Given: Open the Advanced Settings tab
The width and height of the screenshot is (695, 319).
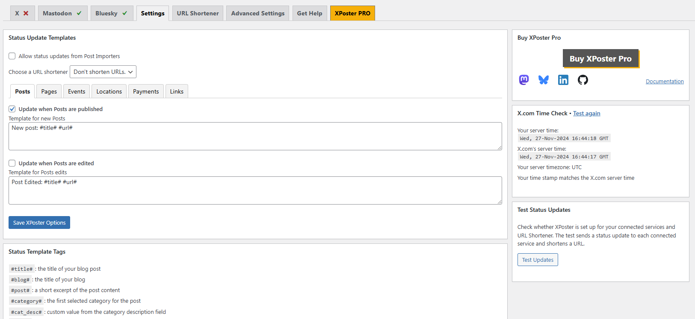Looking at the screenshot, I should pyautogui.click(x=258, y=13).
